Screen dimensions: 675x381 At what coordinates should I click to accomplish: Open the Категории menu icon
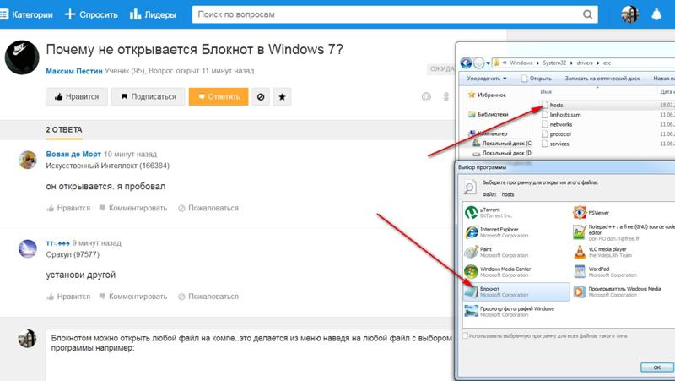coord(4,14)
